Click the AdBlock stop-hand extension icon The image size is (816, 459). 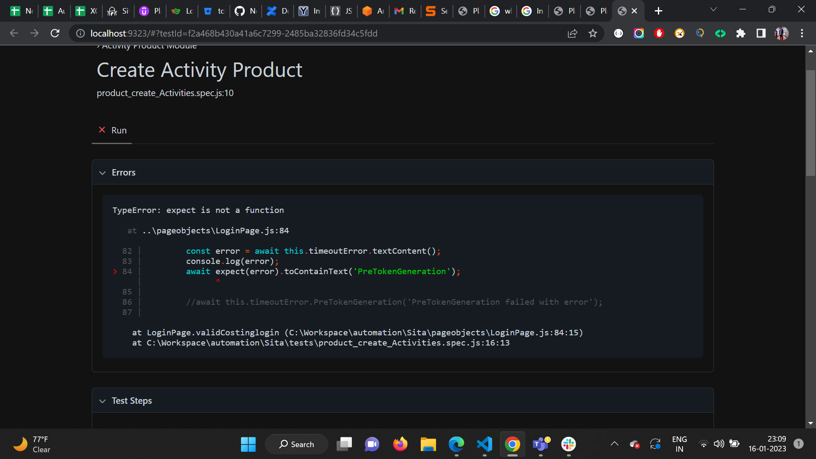tap(659, 33)
